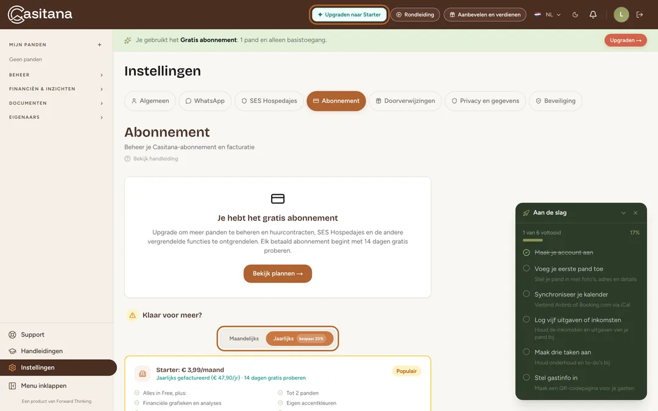Open the Casitana logo home link
The image size is (658, 411).
coord(40,14)
